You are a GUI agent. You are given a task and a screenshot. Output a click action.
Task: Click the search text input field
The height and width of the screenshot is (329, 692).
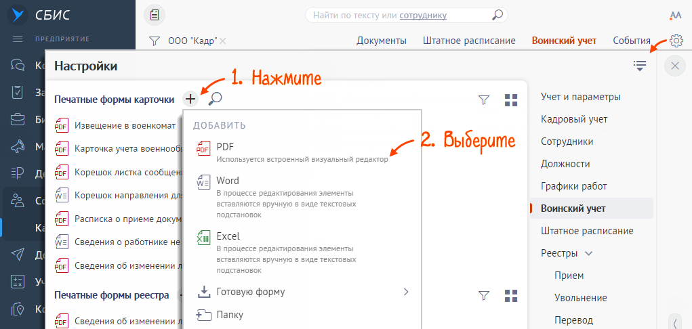(406, 16)
